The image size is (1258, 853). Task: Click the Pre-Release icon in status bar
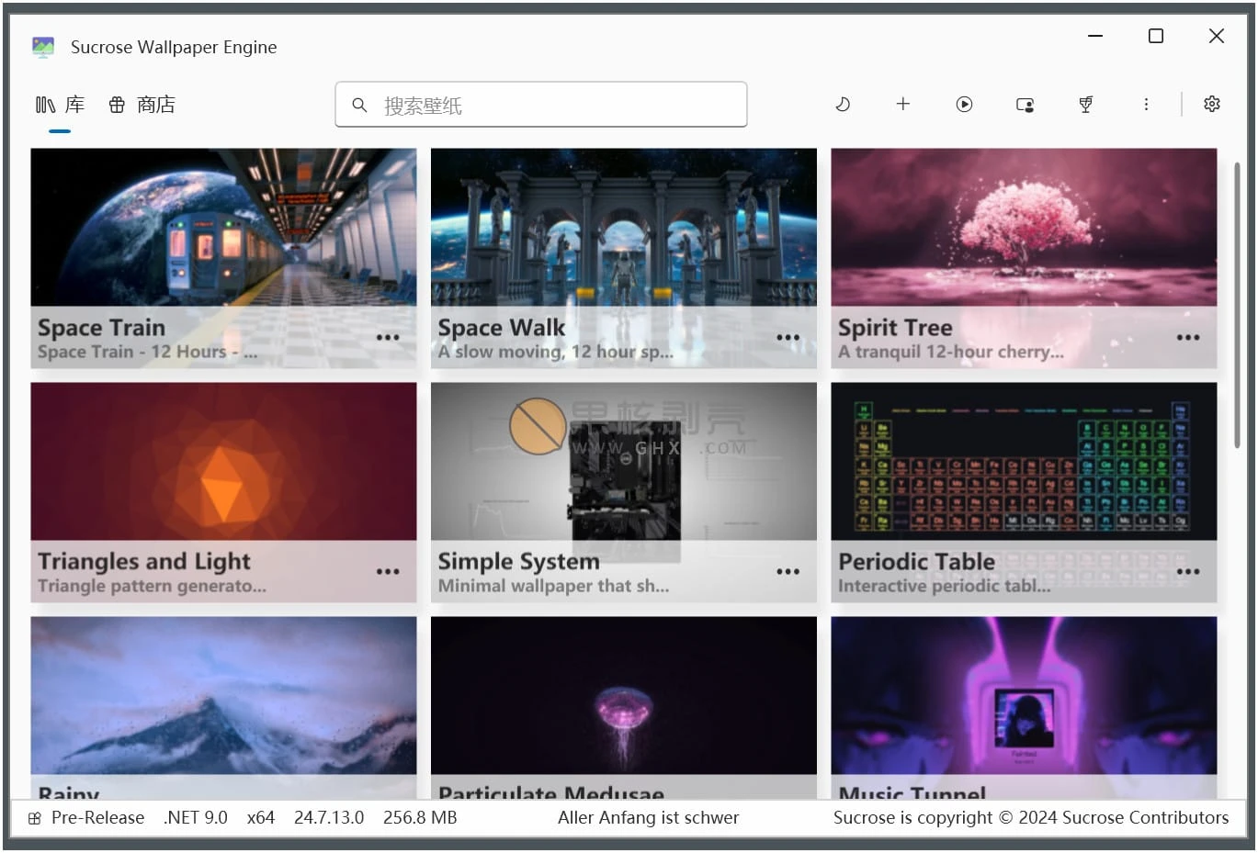tap(34, 818)
